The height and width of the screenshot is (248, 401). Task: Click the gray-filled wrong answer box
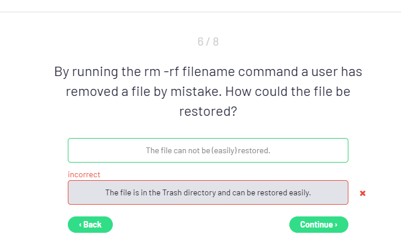(x=208, y=192)
